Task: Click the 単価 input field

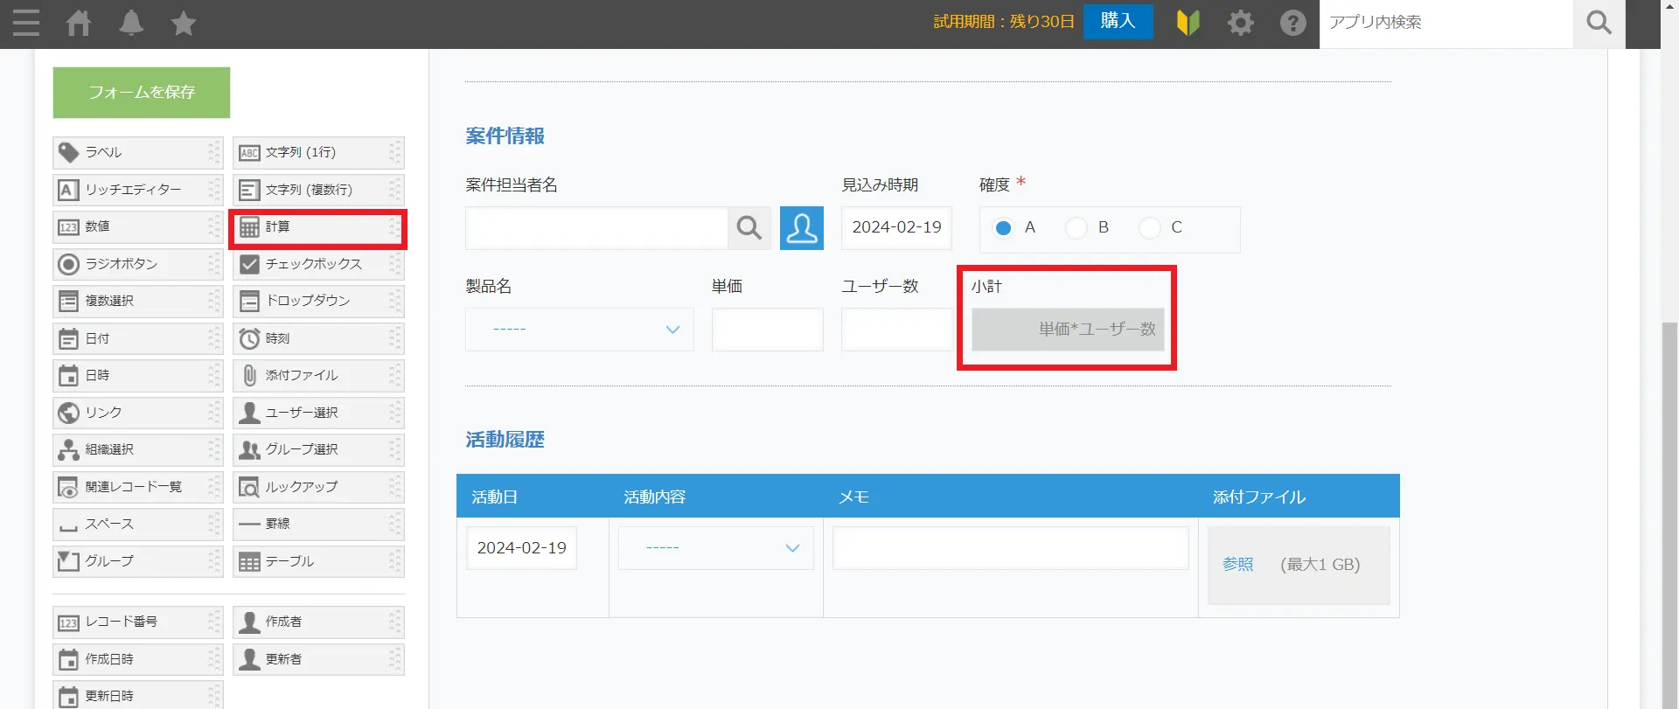Action: pyautogui.click(x=767, y=330)
